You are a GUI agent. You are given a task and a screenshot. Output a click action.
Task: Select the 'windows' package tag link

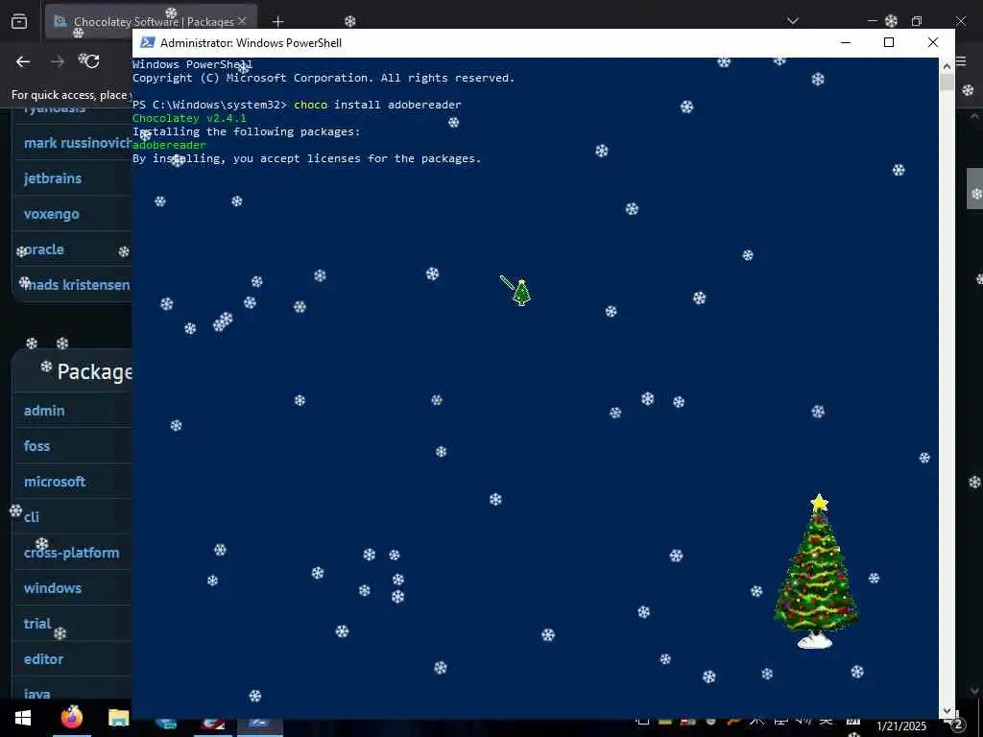53,588
